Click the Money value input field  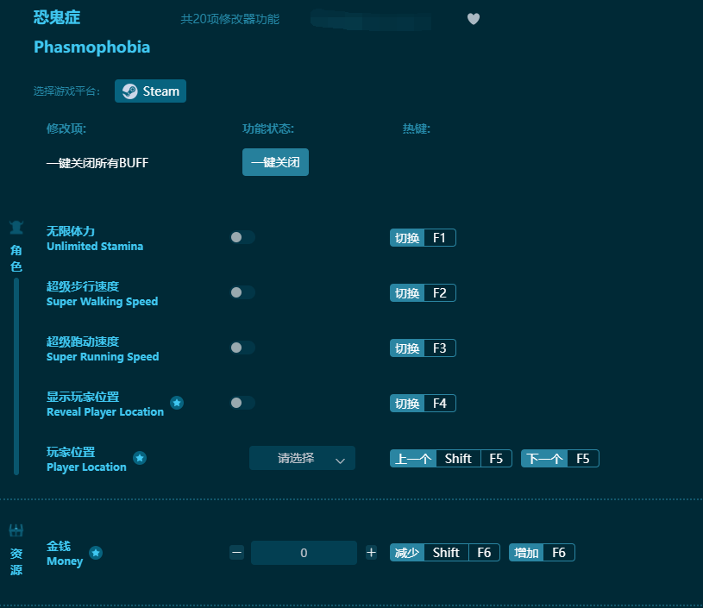pyautogui.click(x=304, y=552)
